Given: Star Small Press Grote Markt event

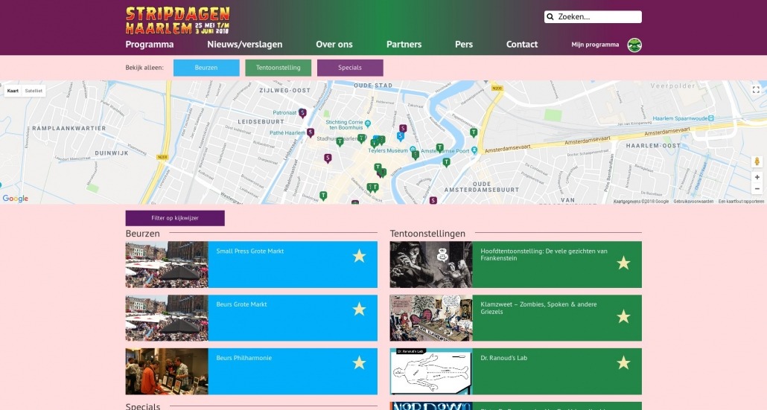Looking at the screenshot, I should (x=359, y=255).
